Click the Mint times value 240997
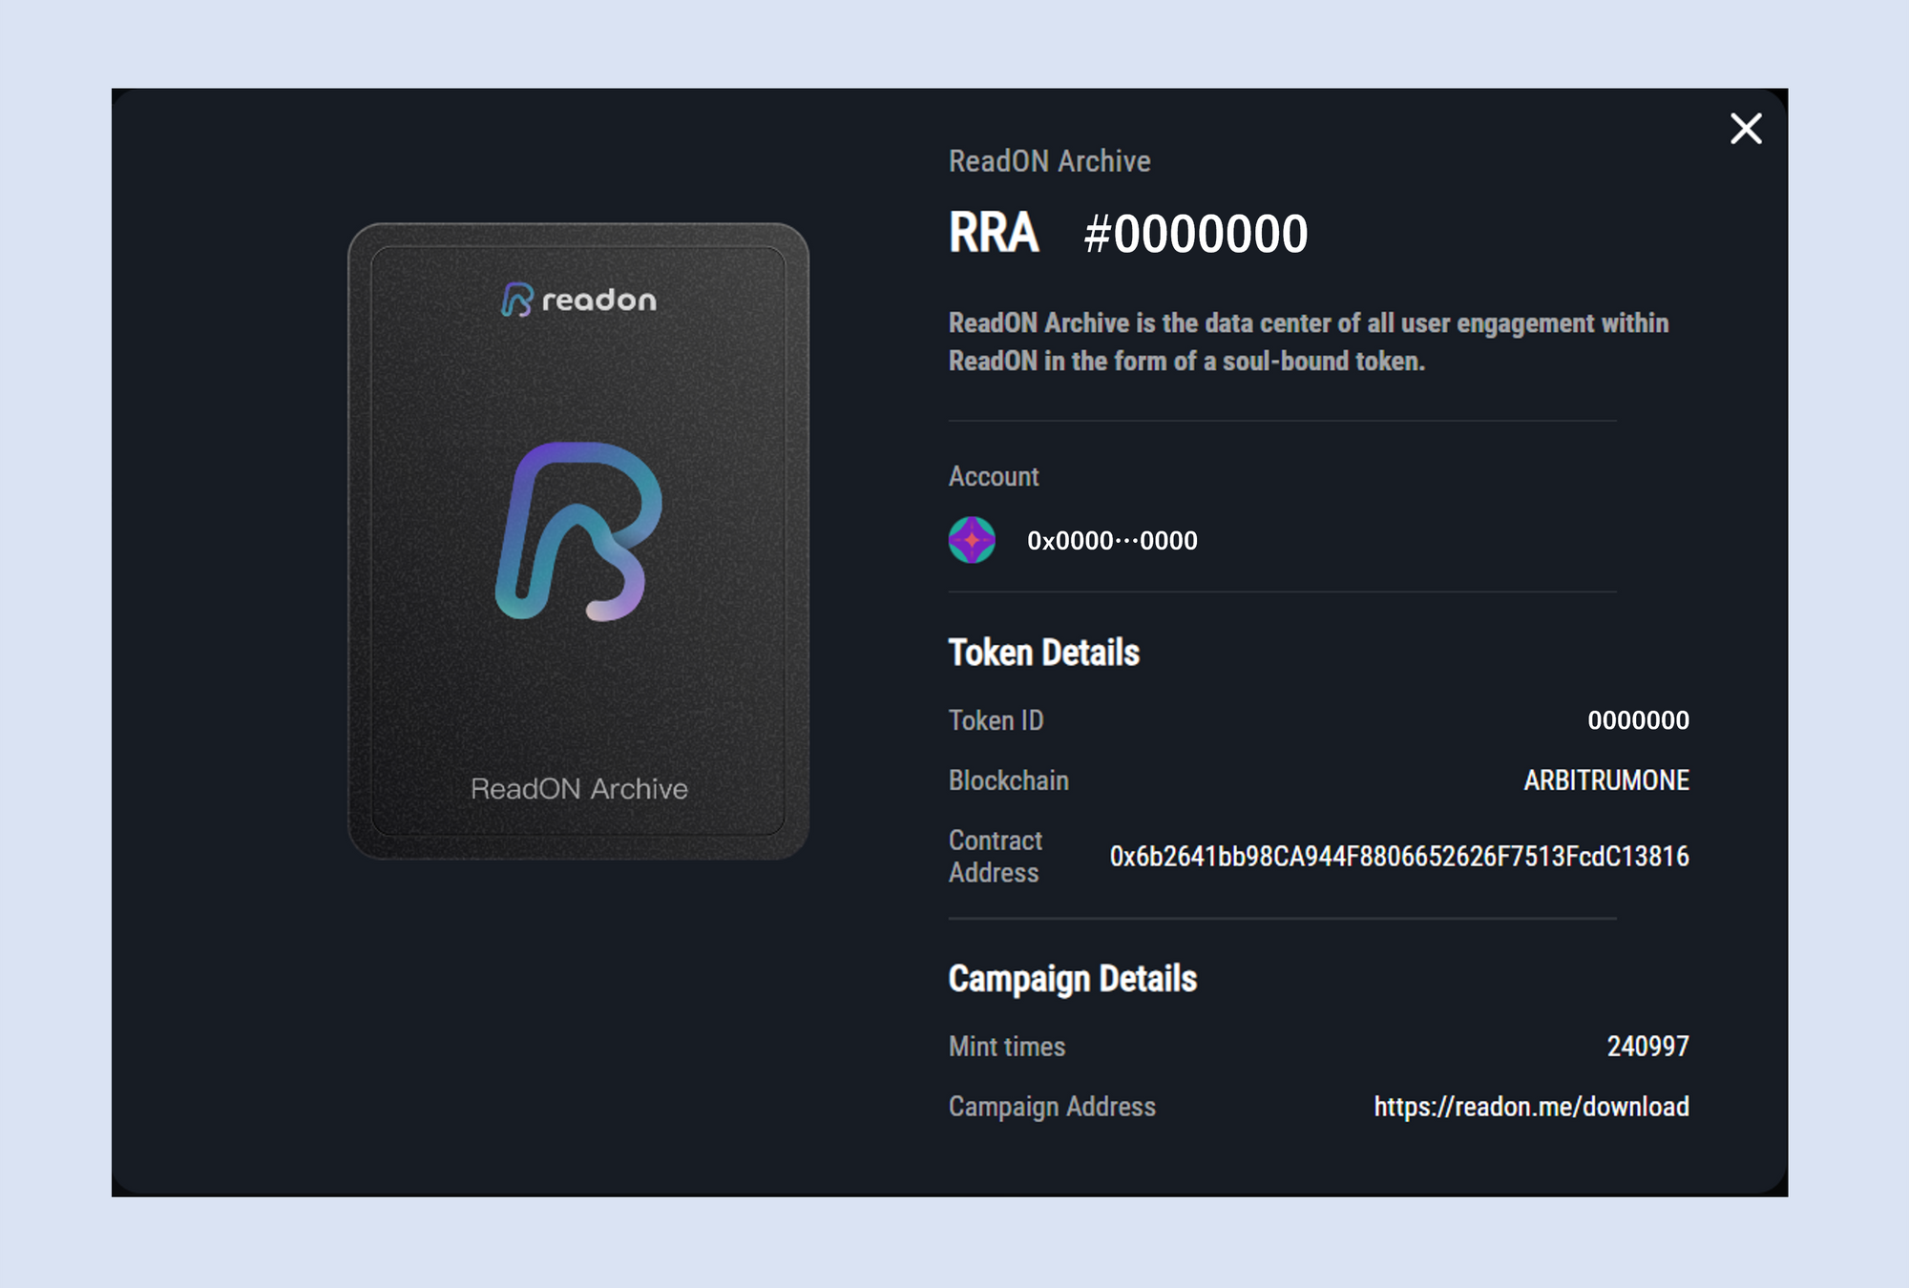Image resolution: width=1909 pixels, height=1288 pixels. (1647, 1047)
